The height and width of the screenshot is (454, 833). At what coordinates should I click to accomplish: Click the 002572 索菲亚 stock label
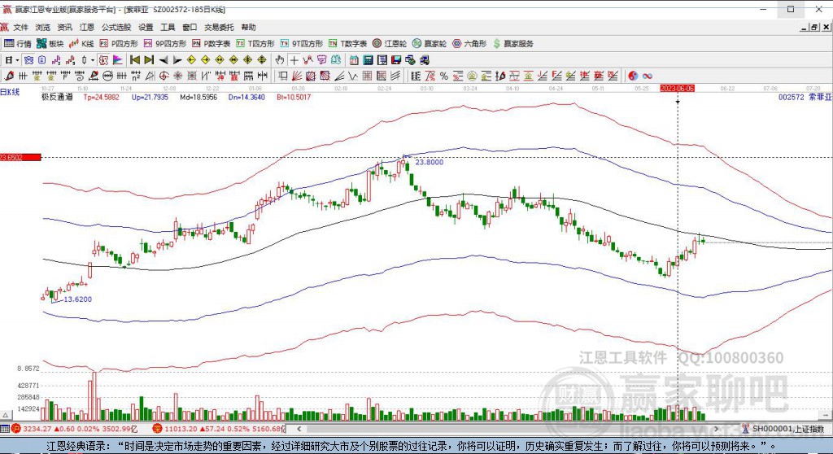coord(805,98)
